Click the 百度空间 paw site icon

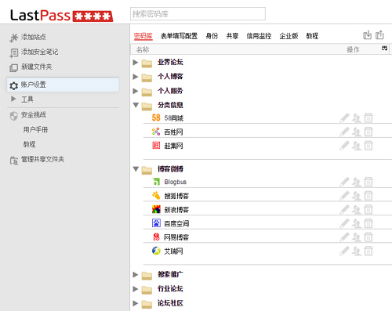pyautogui.click(x=156, y=223)
